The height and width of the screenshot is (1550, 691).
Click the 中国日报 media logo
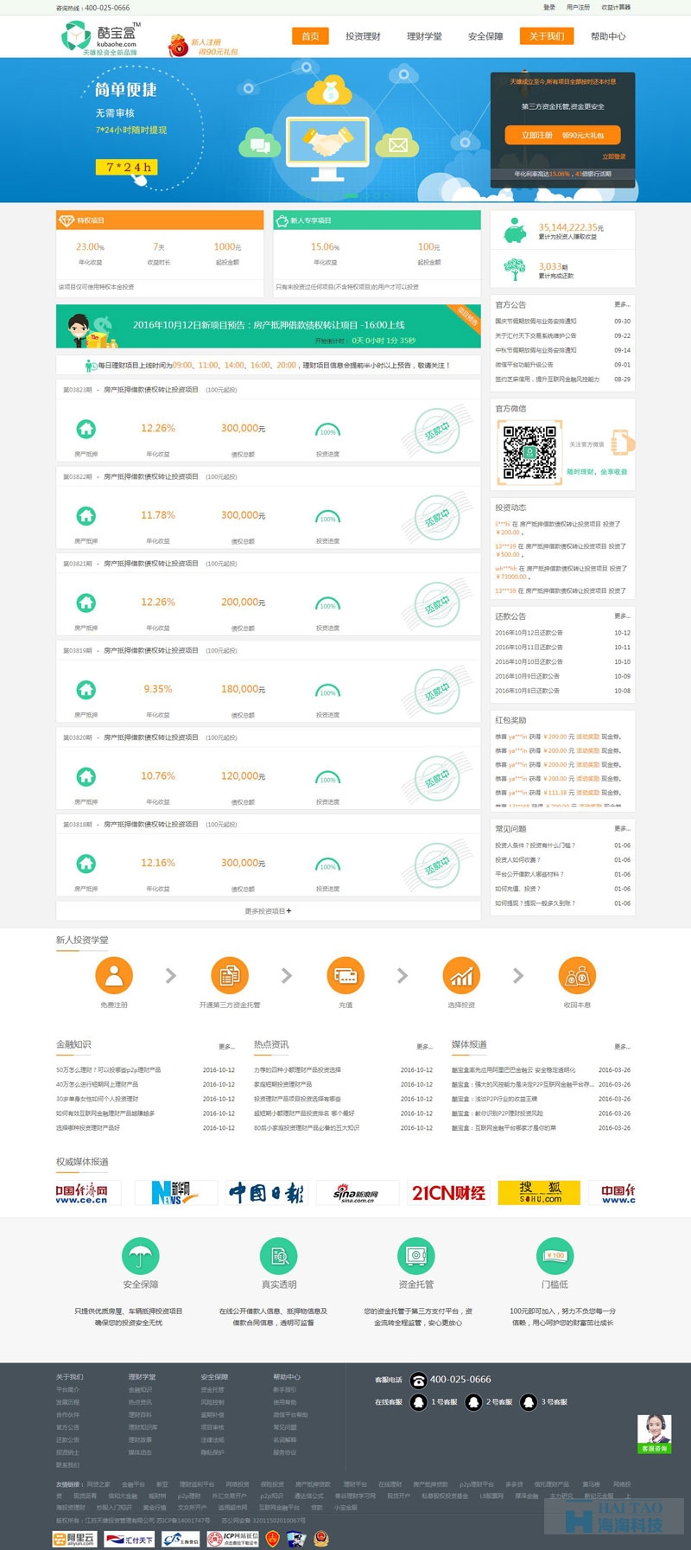point(266,1193)
